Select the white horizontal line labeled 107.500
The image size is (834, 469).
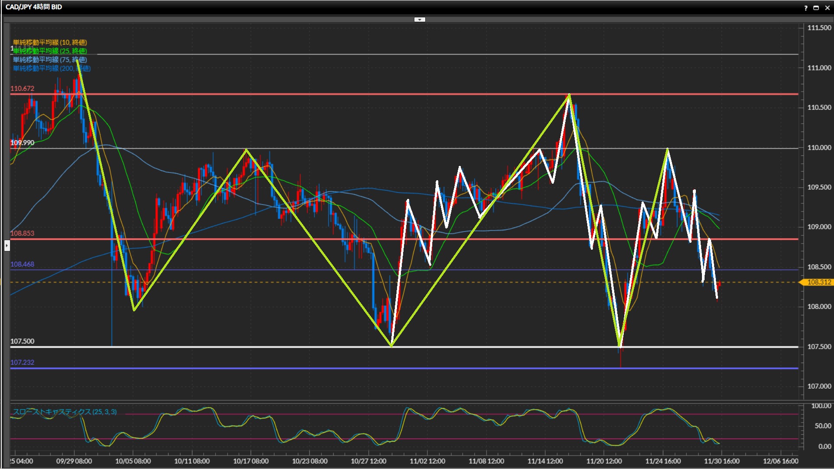pyautogui.click(x=261, y=347)
